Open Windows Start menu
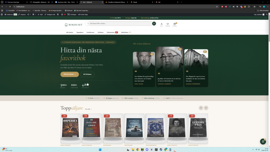Image resolution: width=270 pixels, height=152 pixels. (100, 150)
